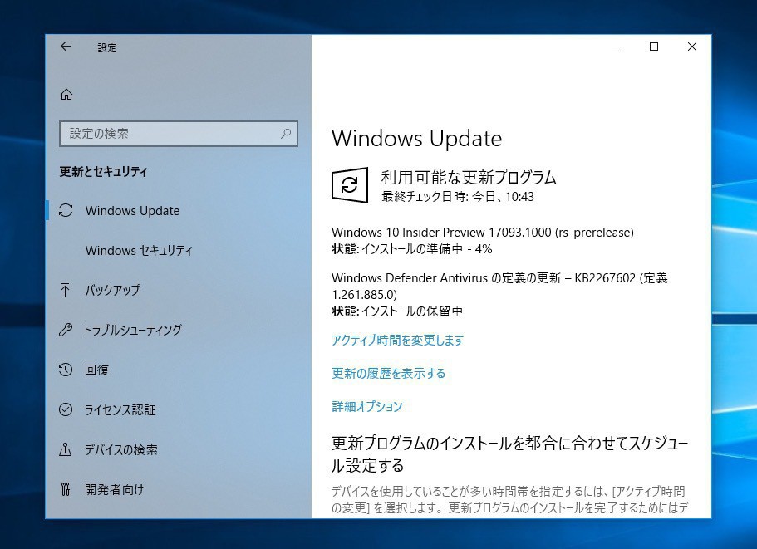Click the 設定 window title text
Image resolution: width=757 pixels, height=549 pixels.
pyautogui.click(x=107, y=47)
